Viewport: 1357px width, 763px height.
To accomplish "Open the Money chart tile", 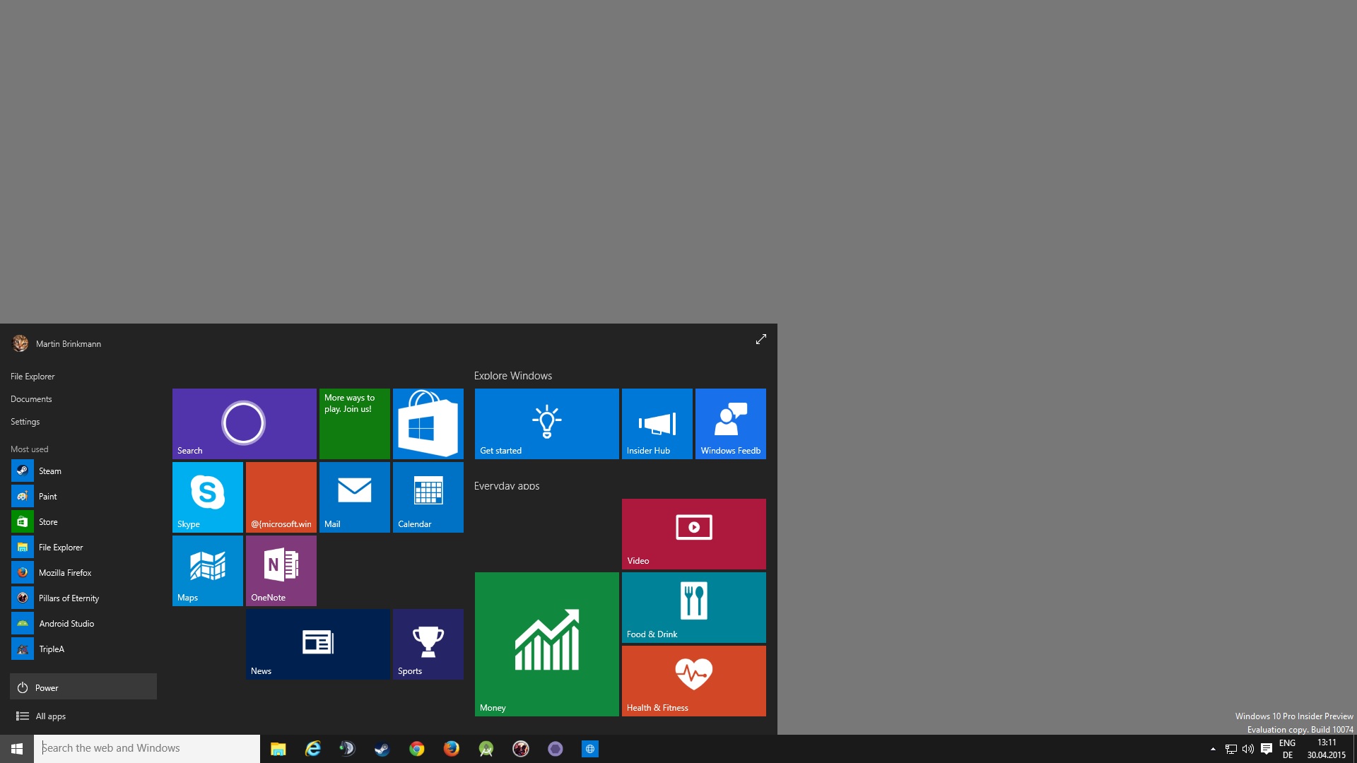I will 546,644.
